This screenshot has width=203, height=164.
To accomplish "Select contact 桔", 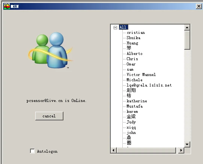I will (129, 96).
